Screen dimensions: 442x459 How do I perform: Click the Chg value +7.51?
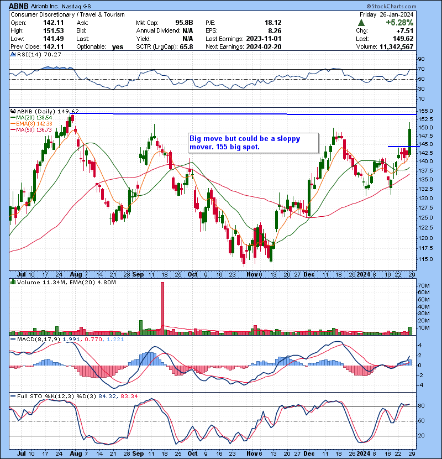404,31
